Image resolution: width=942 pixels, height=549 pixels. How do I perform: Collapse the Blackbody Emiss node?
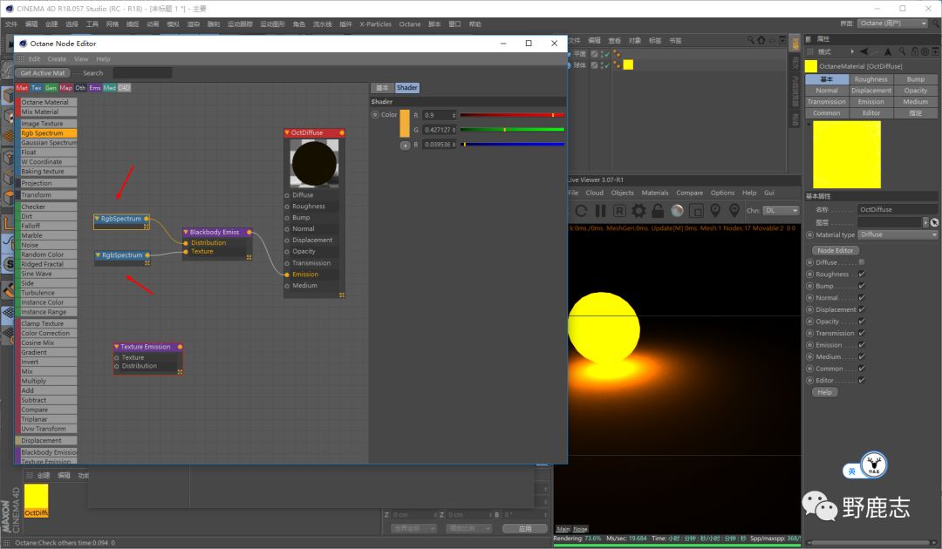pos(186,233)
